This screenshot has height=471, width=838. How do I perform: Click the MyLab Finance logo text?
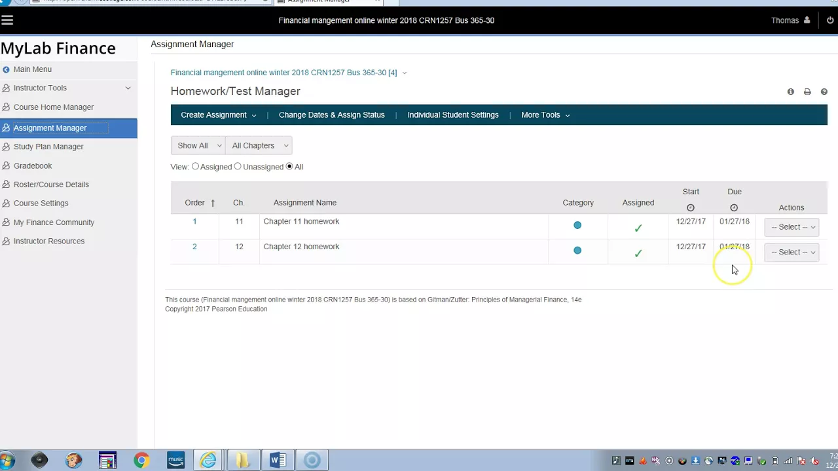[x=58, y=48]
